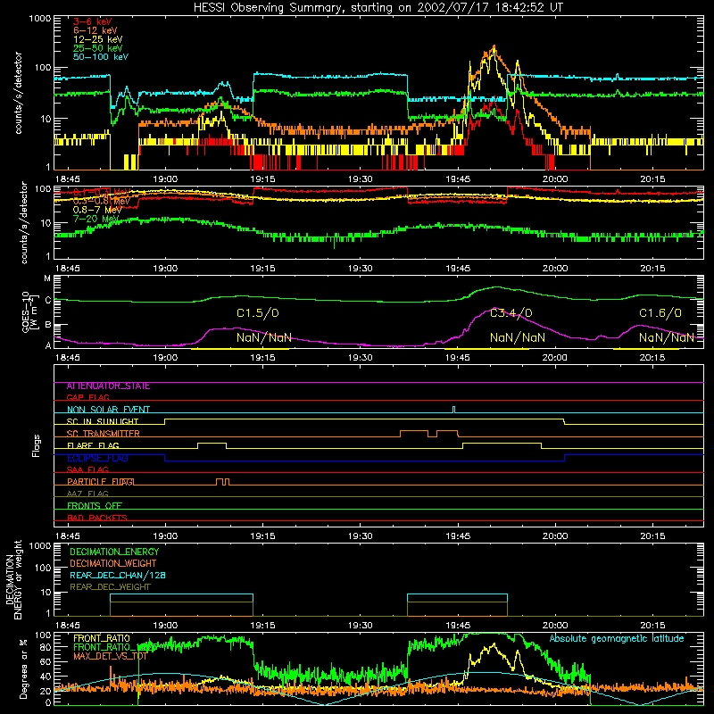The image size is (714, 714).
Task: Click the 19:15 tick label under the decimation panel
Action: pyautogui.click(x=262, y=626)
